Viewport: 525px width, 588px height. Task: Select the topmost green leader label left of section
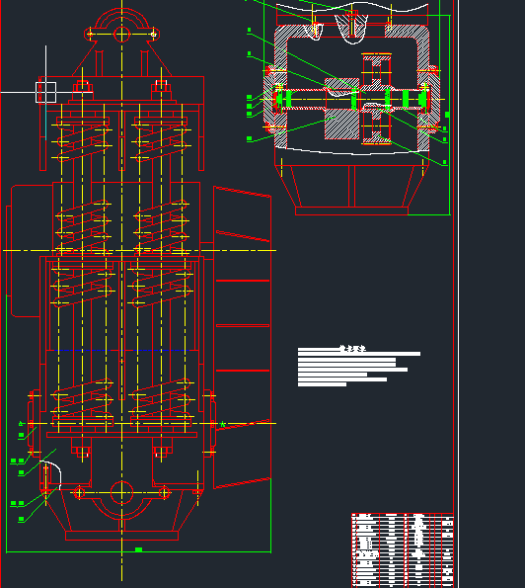coord(250,30)
